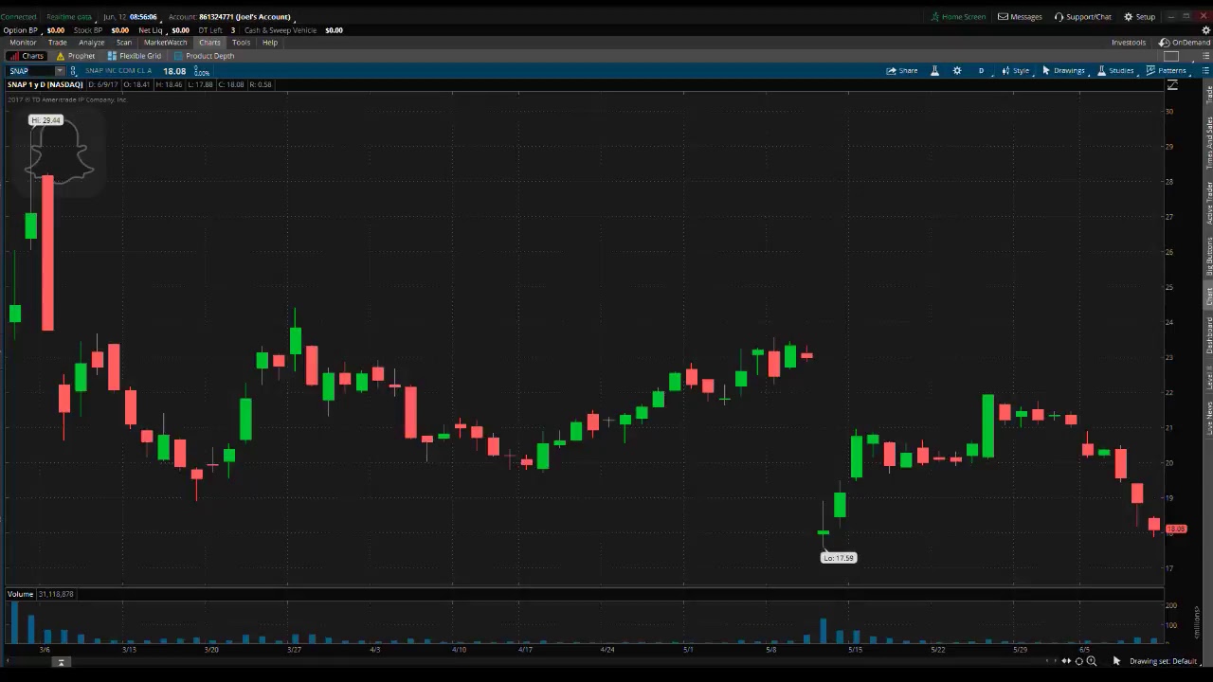Select the pointer cursor tool icon
The height and width of the screenshot is (682, 1213).
1116,661
